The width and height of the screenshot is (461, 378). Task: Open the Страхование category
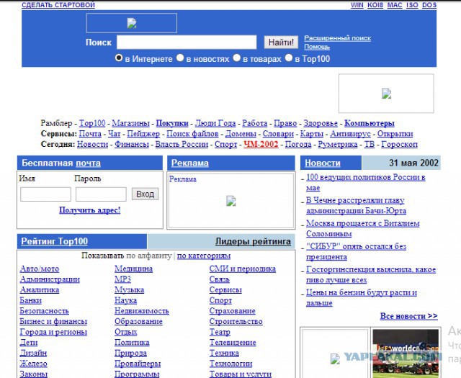[x=232, y=311]
